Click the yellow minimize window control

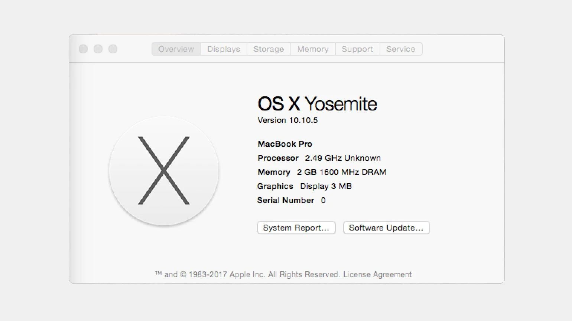(98, 49)
